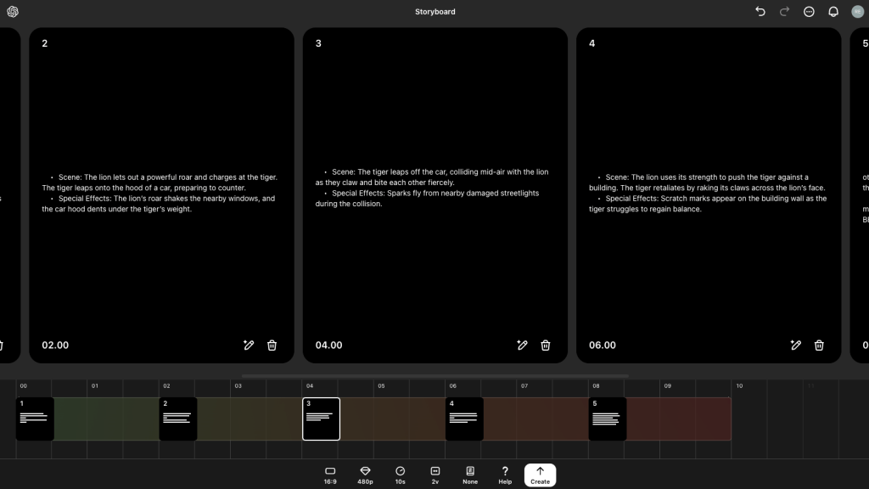
Task: Edit card 2 with the magic pencil
Action: click(249, 345)
